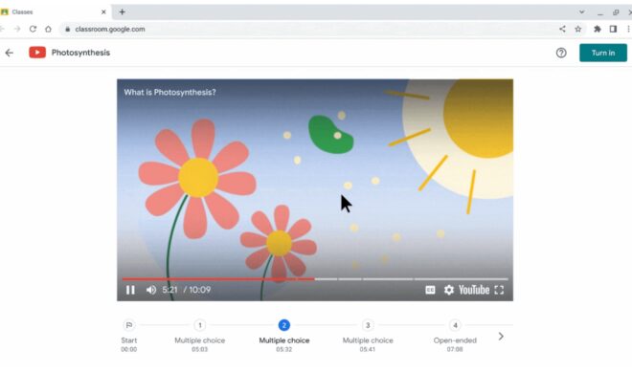Click the 5:21 elapsed time display

pos(169,290)
